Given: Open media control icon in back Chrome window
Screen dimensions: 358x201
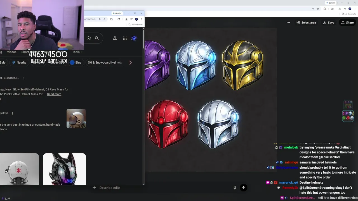Looking at the screenshot, I should tap(345, 9).
